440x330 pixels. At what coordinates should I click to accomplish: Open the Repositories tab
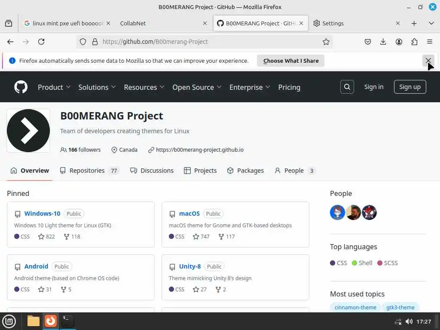point(89,171)
